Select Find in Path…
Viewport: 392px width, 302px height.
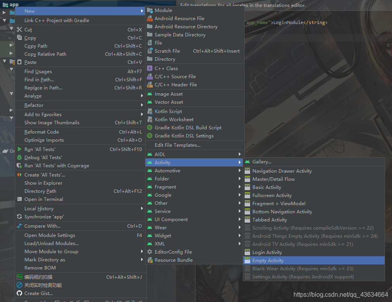point(80,80)
